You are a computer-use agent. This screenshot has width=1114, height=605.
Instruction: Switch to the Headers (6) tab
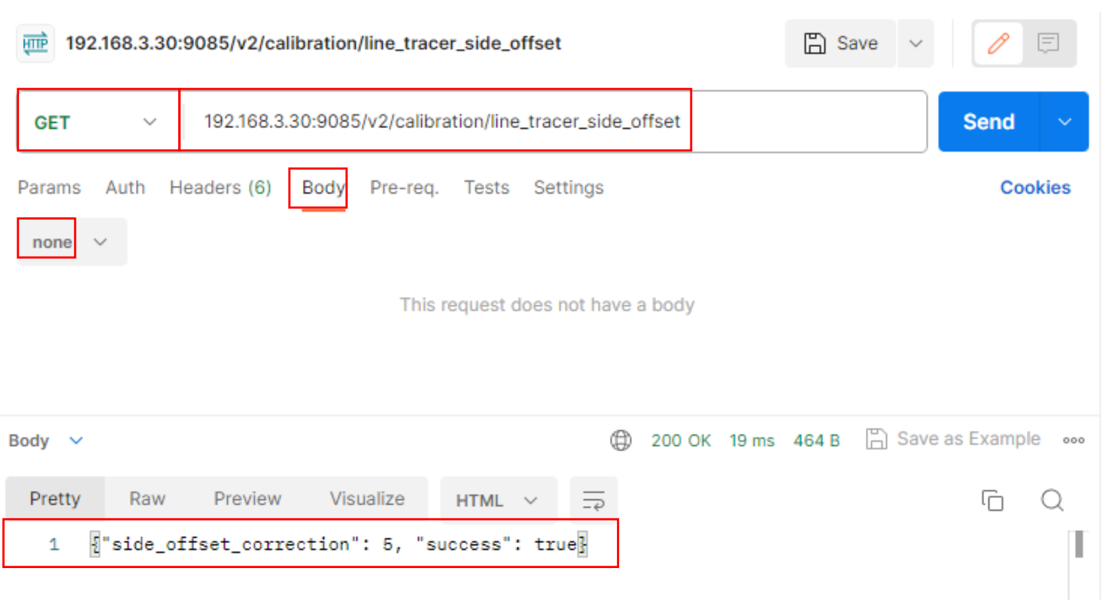[x=220, y=188]
